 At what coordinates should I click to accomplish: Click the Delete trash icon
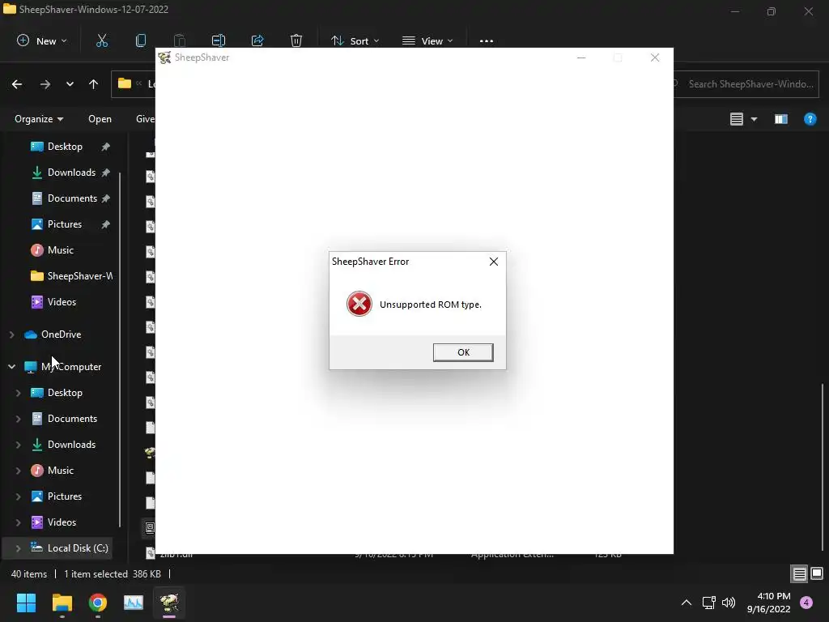(x=296, y=40)
